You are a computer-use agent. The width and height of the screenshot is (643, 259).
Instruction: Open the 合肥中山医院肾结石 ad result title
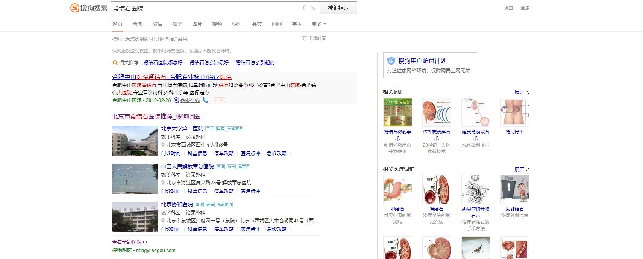pyautogui.click(x=172, y=77)
